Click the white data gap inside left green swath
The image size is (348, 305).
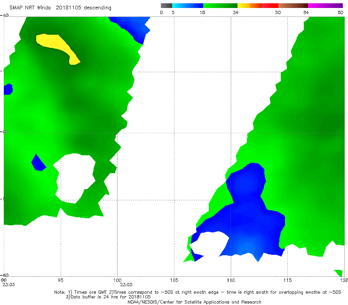coord(75,177)
